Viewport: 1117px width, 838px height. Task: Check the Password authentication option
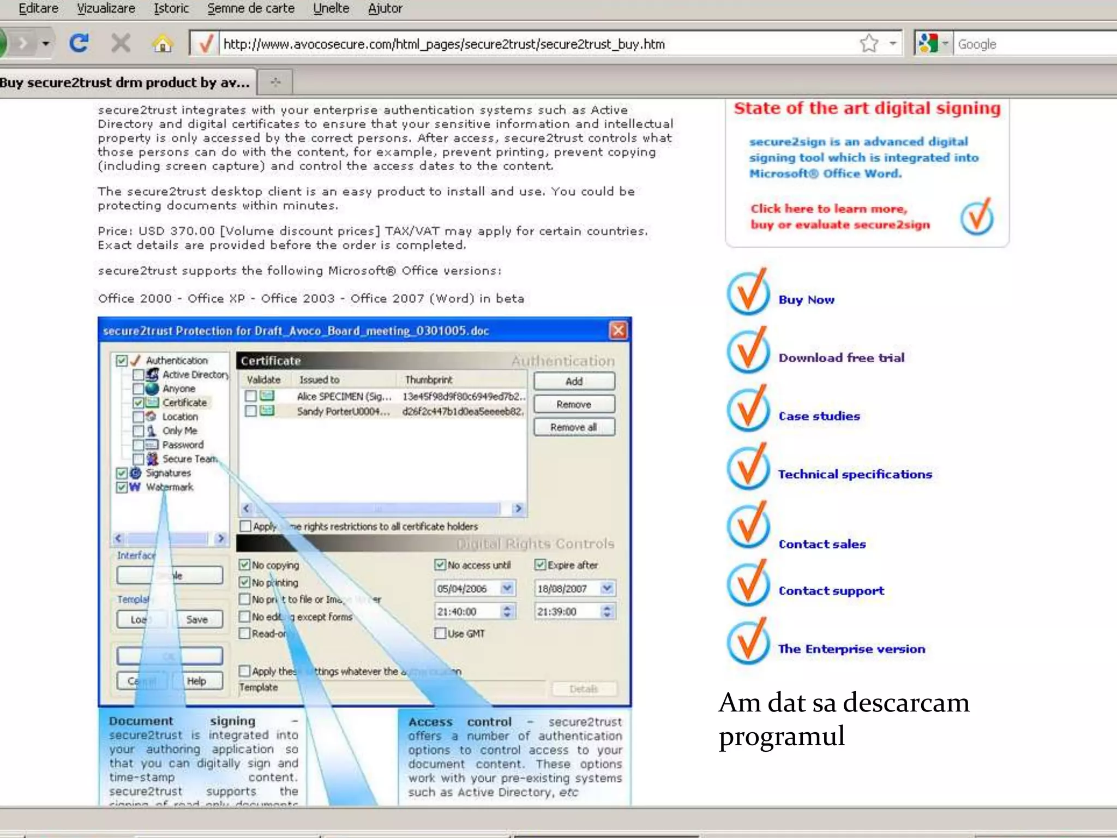[139, 445]
